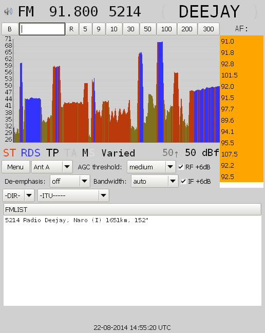This screenshot has height=333, width=265.
Task: Open the -DIR- dropdown
Action: point(18,195)
